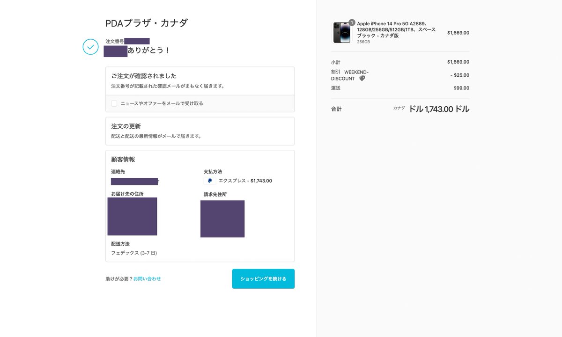The image size is (562, 337).
Task: Click the total ドル 1,743.00 ドル amount
Action: (x=439, y=109)
